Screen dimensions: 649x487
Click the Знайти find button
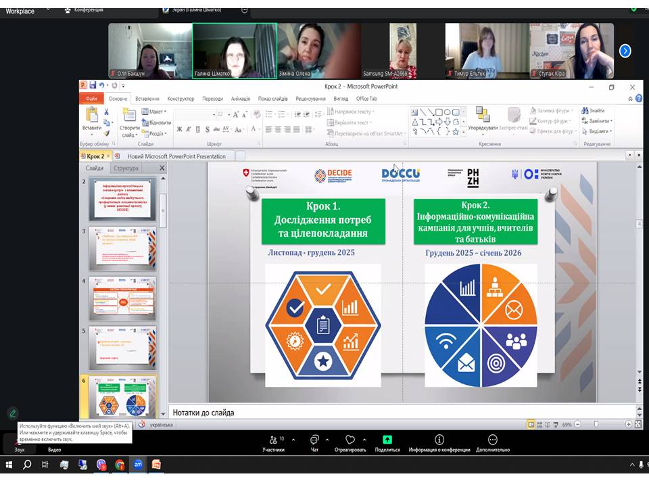[596, 111]
